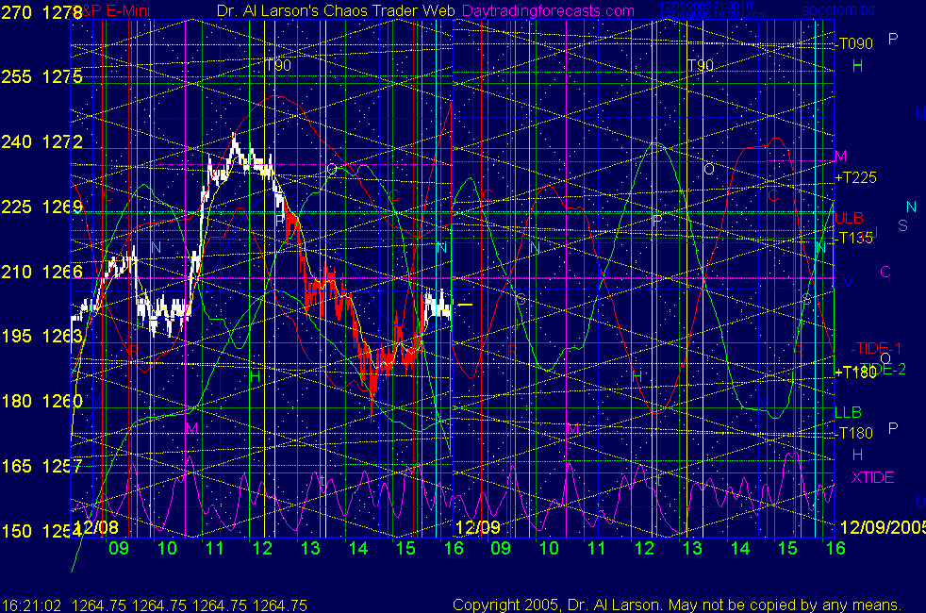Click the 'T90' label in 12/09 session

tap(700, 65)
